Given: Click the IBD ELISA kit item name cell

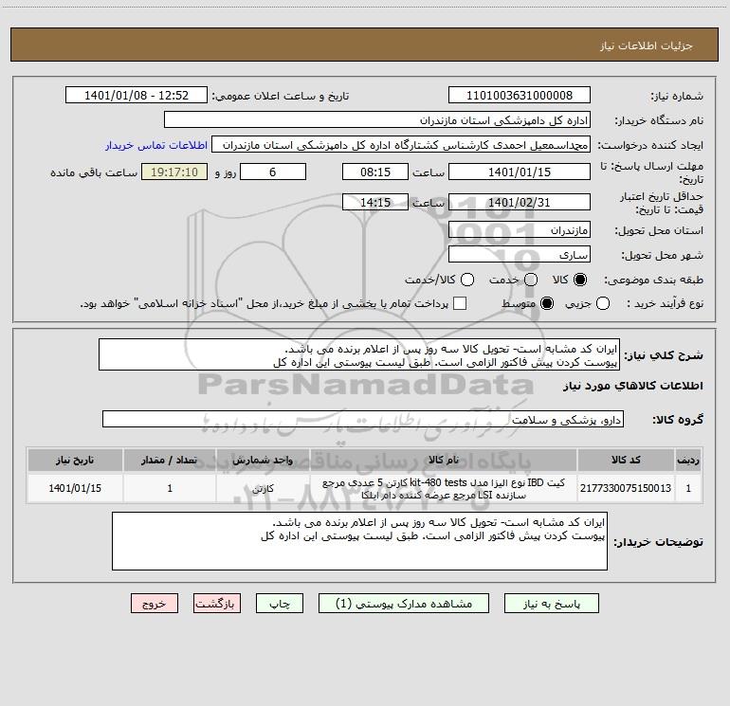Looking at the screenshot, I should [x=444, y=488].
